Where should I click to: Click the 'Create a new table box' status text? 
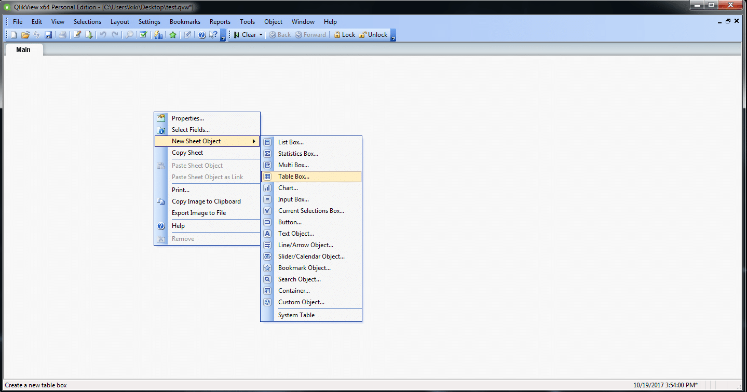click(36, 385)
